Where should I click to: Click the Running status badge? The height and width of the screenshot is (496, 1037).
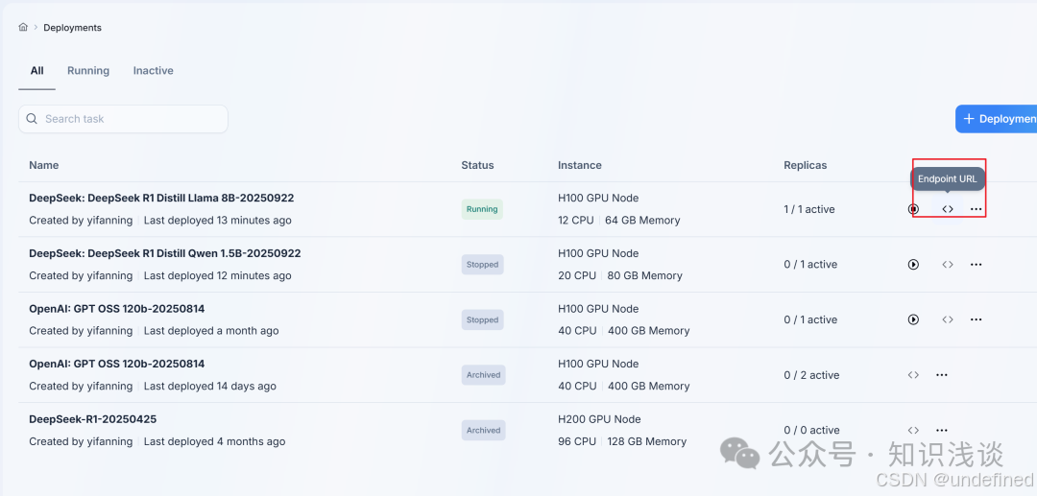481,209
